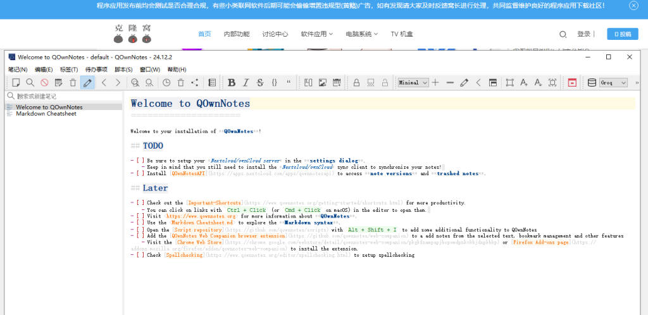Image resolution: width=648 pixels, height=315 pixels.
Task: Click the database cylinder AI icon
Action: click(x=592, y=83)
